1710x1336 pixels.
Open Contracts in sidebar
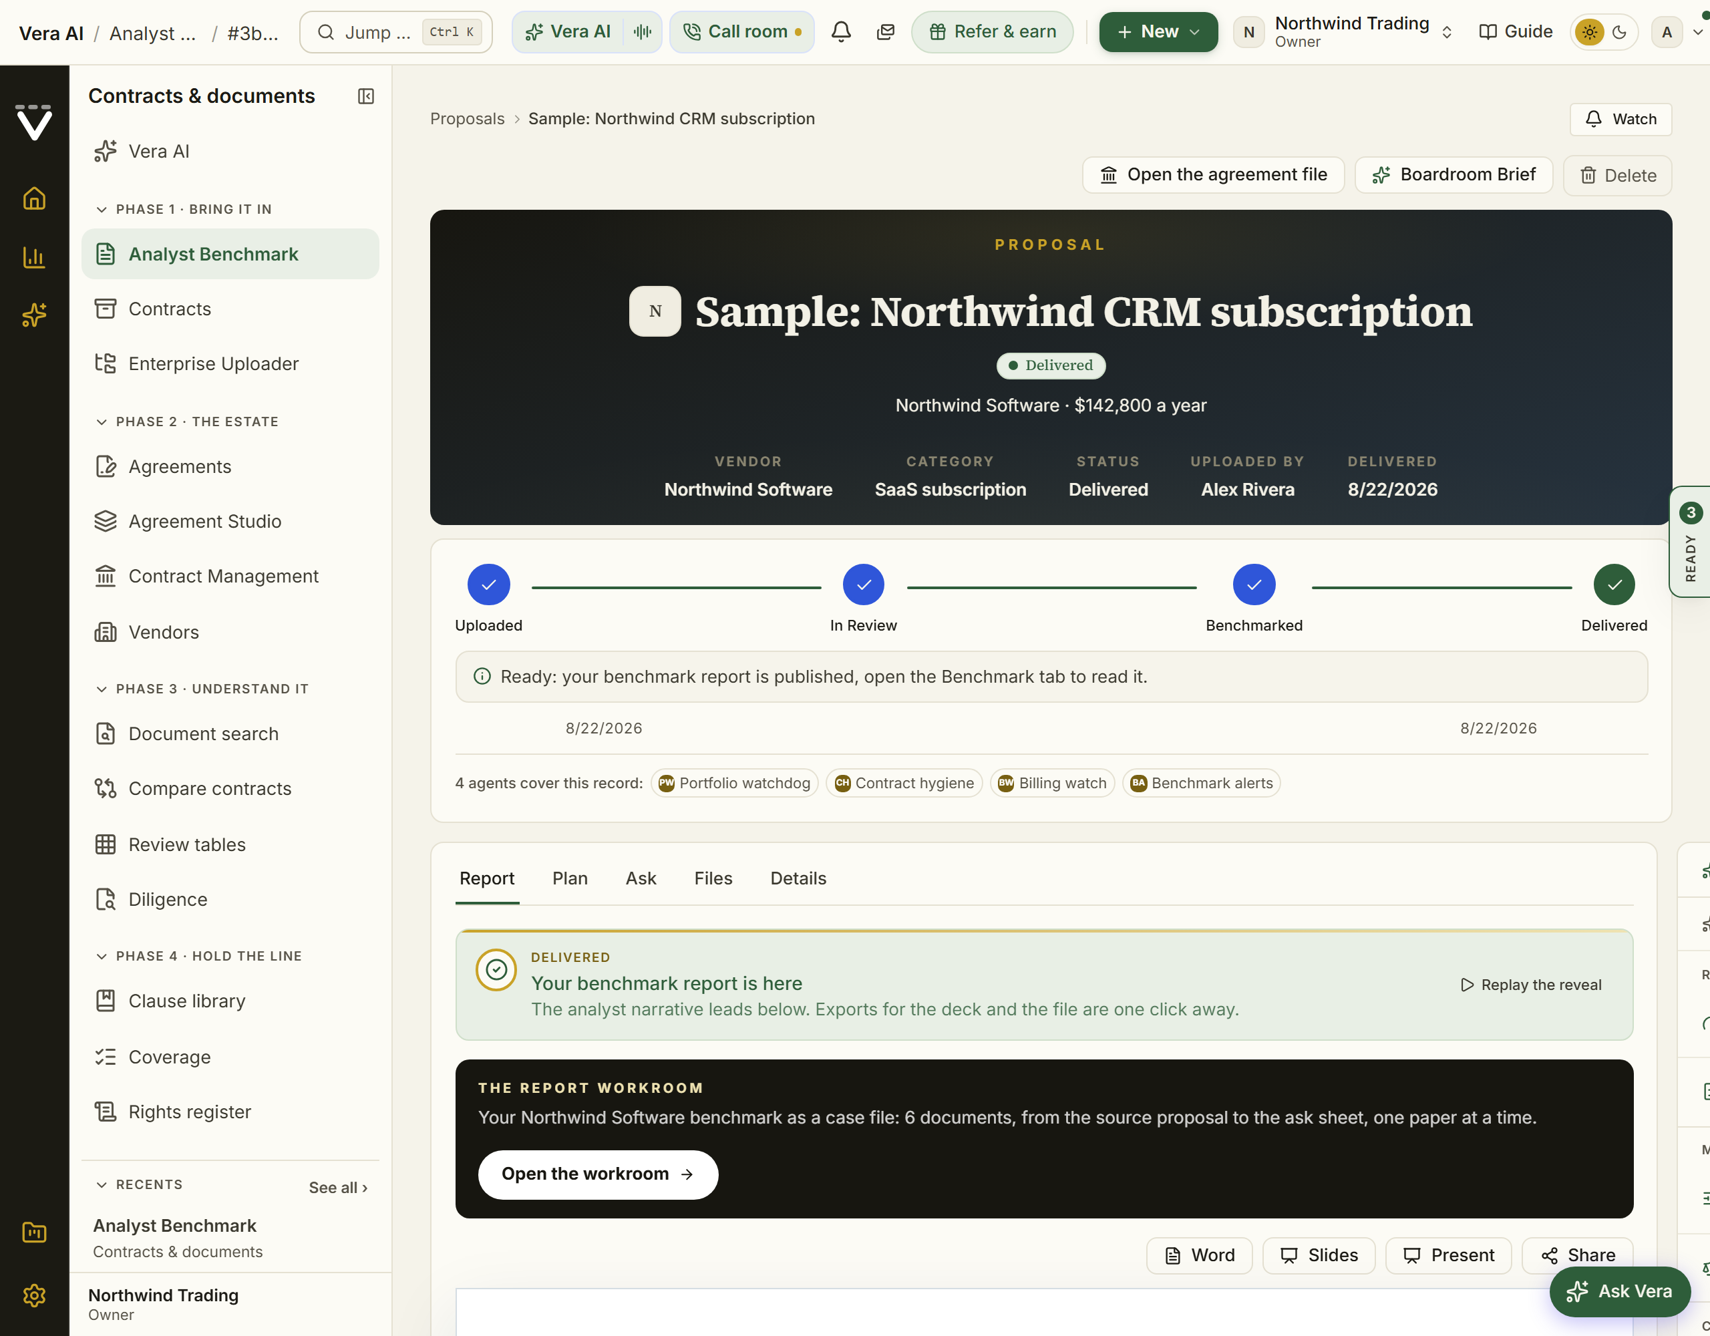(230, 309)
